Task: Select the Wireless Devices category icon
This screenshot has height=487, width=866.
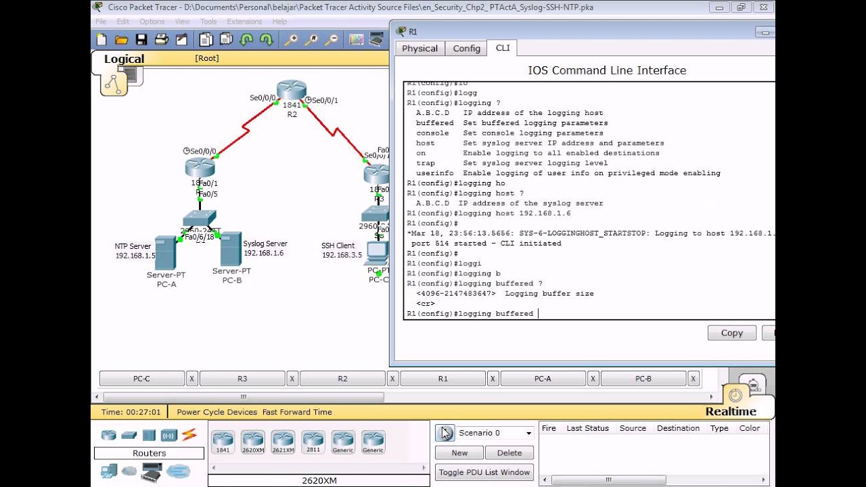Action: 169,435
